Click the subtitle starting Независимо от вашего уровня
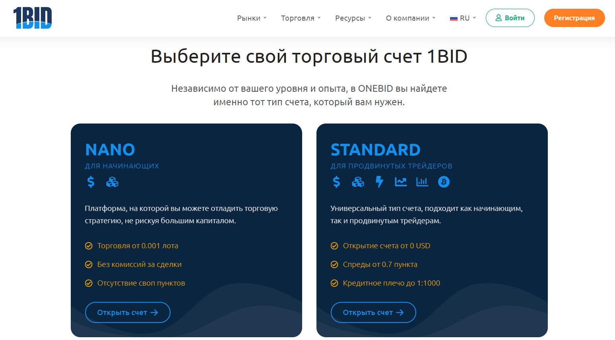The width and height of the screenshot is (615, 340). [309, 95]
